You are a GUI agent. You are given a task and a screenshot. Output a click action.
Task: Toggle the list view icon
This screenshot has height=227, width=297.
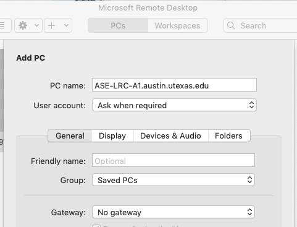point(3,25)
